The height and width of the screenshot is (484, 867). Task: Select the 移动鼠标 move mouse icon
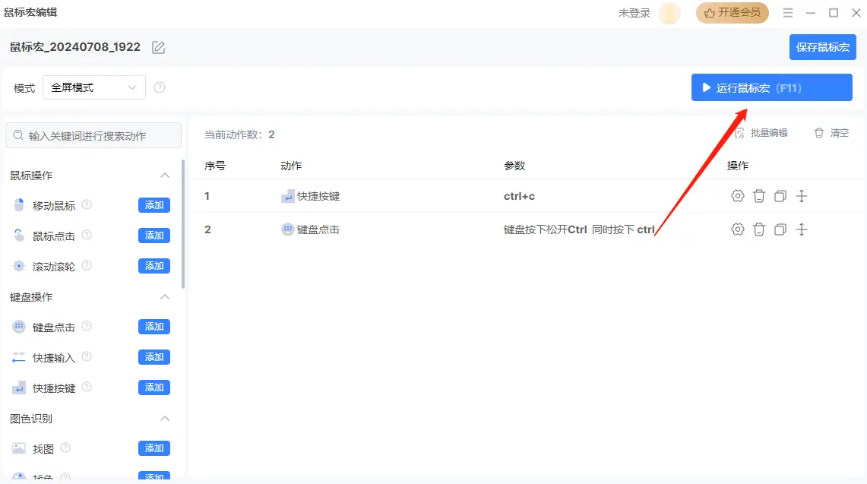(17, 204)
